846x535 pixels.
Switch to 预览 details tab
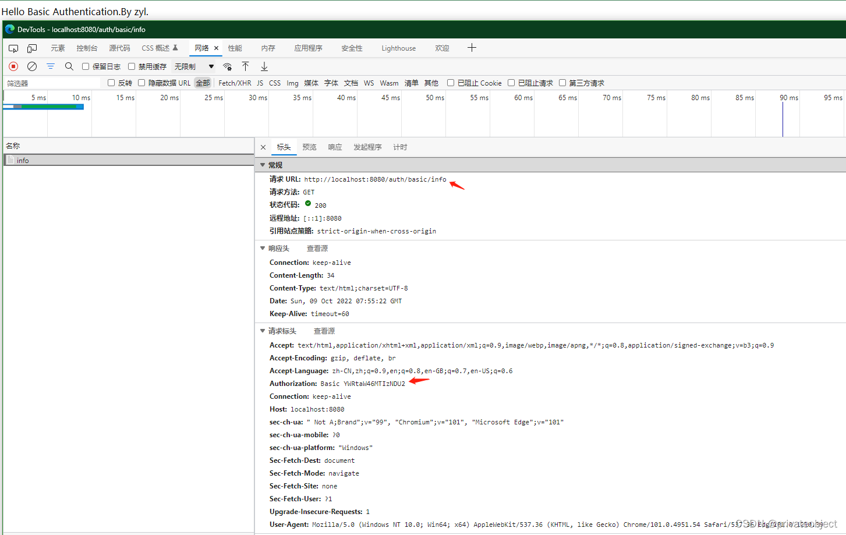[309, 147]
